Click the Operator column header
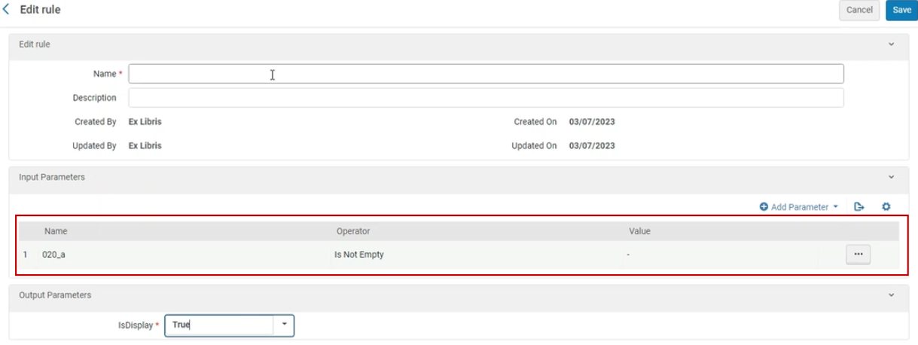Viewport: 918px width, 345px height. [x=353, y=231]
